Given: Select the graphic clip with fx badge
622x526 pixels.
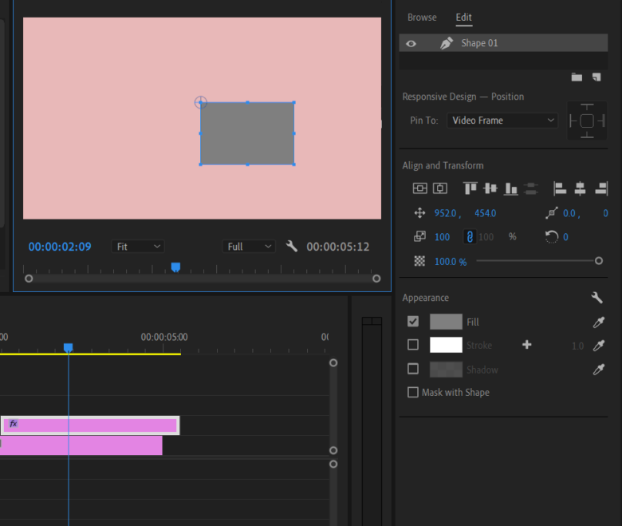Looking at the screenshot, I should coord(90,425).
